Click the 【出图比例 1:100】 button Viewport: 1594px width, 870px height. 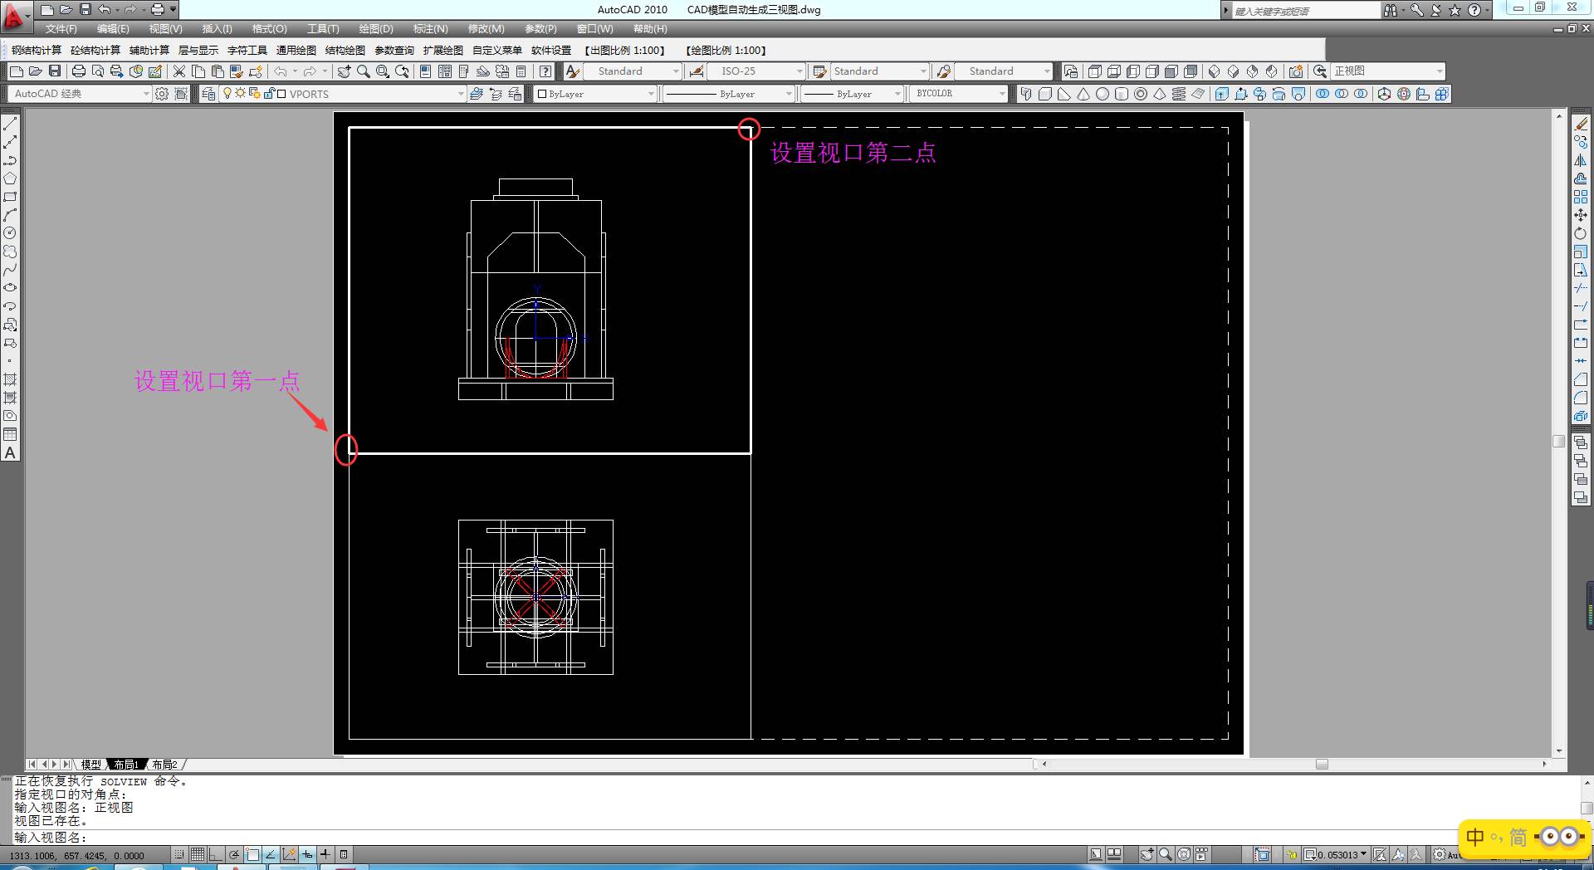point(625,51)
